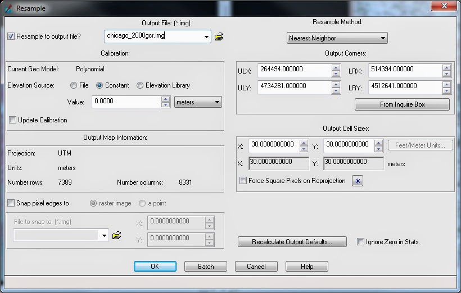Open folder icon for file to snap to

117,235
